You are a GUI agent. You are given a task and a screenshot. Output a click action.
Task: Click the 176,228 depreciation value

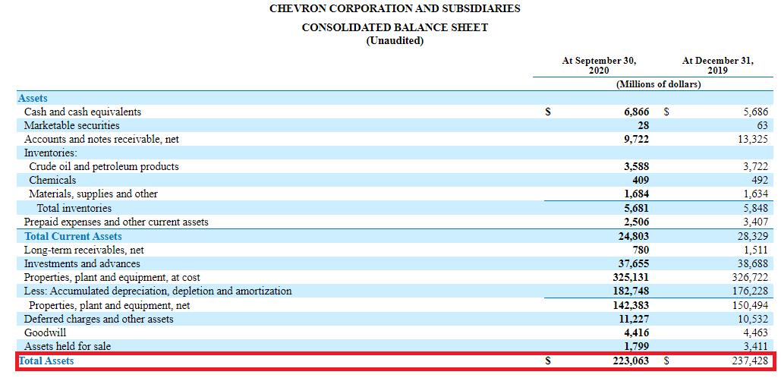751,291
